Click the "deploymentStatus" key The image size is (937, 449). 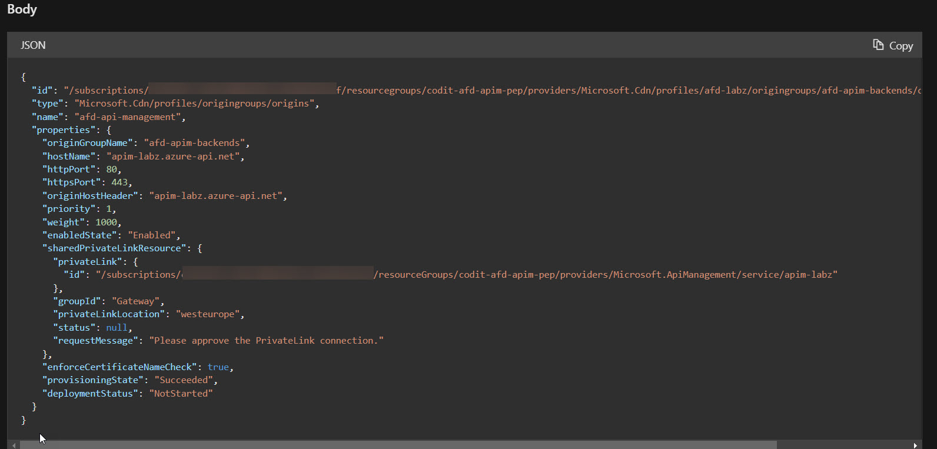[90, 394]
